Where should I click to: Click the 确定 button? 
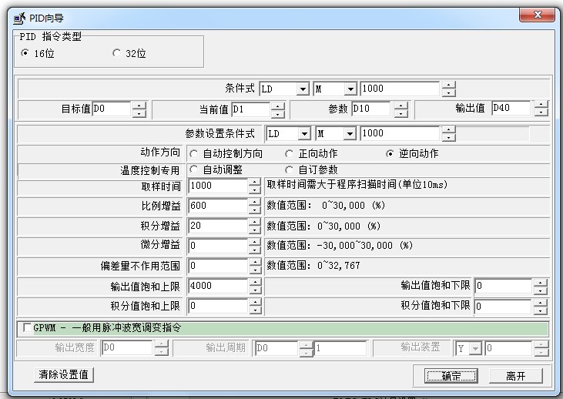tap(451, 376)
